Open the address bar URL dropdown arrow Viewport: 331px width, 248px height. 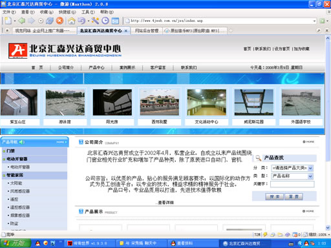click(314, 21)
